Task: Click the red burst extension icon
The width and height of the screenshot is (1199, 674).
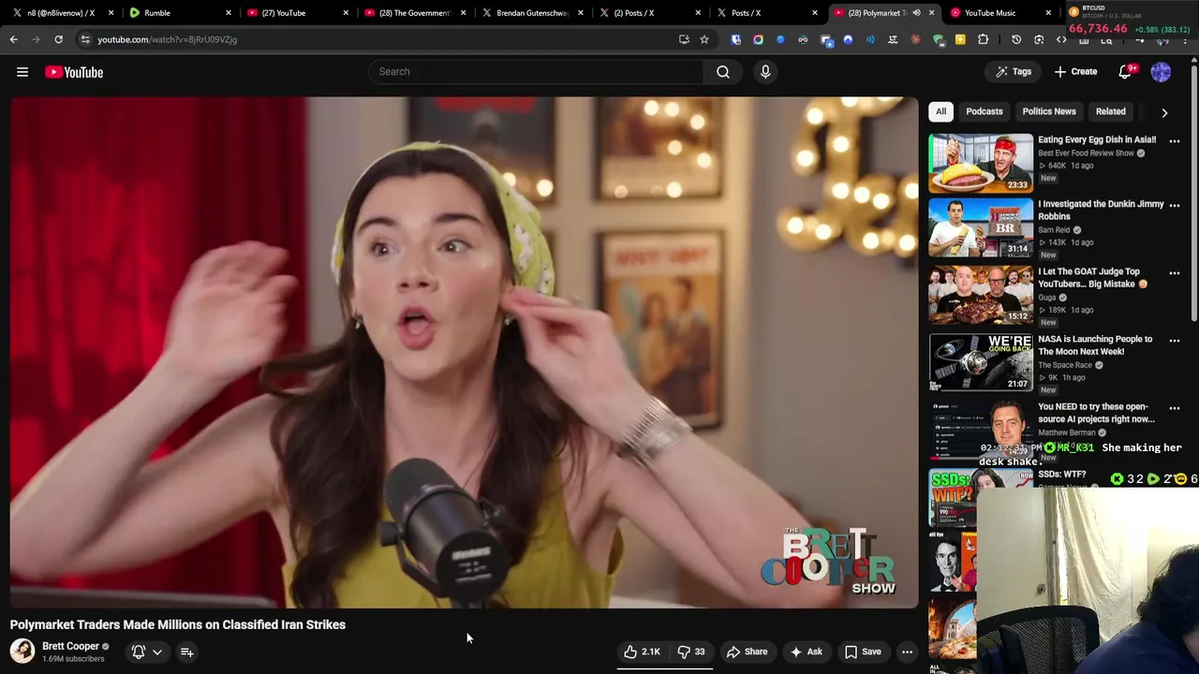Action: point(915,39)
